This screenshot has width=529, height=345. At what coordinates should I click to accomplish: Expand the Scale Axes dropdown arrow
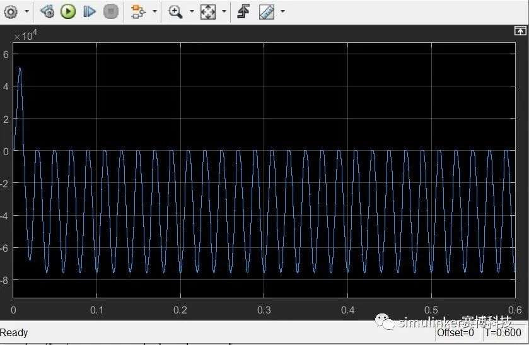[224, 11]
